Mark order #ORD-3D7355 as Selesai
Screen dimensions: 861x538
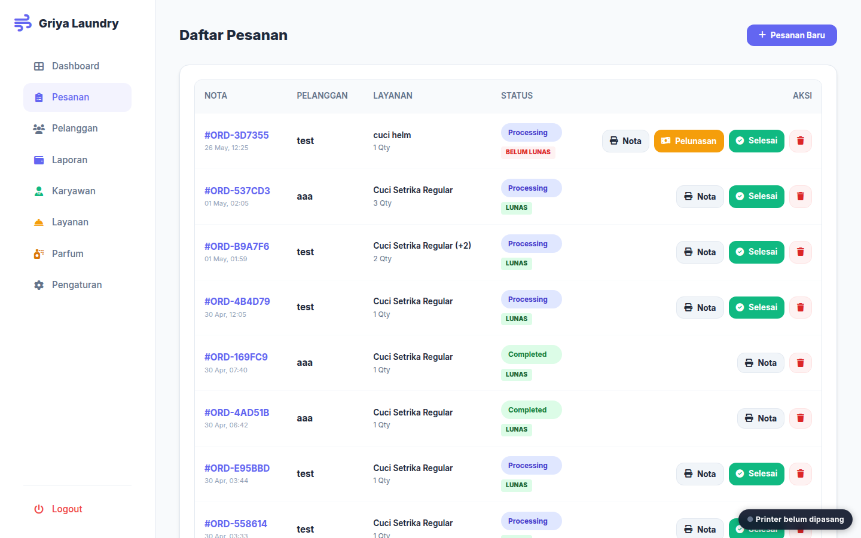(x=756, y=141)
